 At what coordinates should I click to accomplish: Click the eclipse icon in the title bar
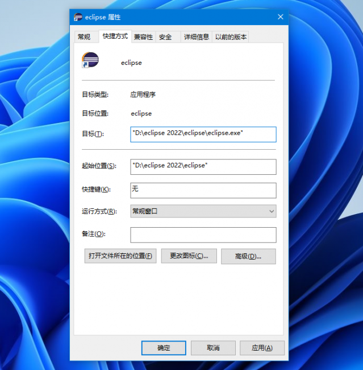(x=78, y=17)
